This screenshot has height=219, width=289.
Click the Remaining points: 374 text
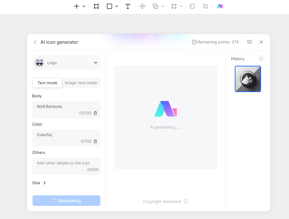click(x=218, y=42)
